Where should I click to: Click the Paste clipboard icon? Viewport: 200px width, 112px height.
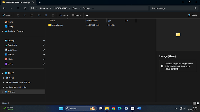click(32, 15)
